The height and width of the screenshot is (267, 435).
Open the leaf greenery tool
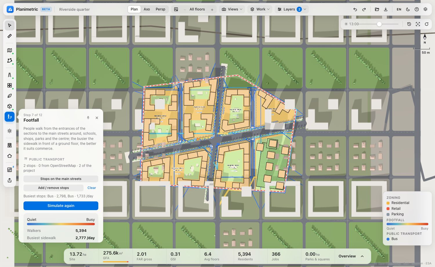point(10,96)
